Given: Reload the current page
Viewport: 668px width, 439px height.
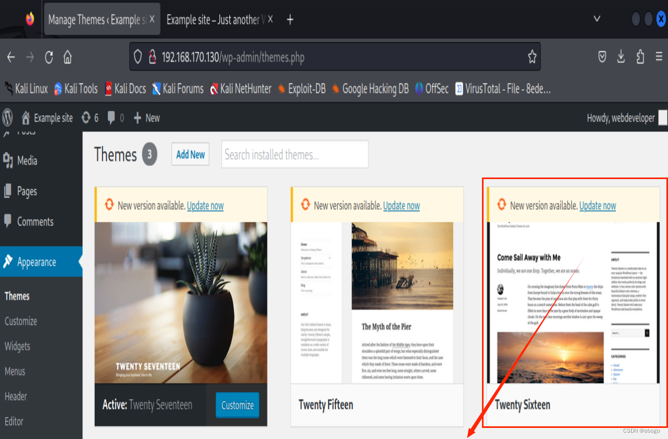Looking at the screenshot, I should click(49, 57).
